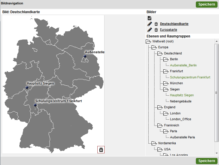
Task: Toggle the London folder icon
Action: [x=166, y=114]
